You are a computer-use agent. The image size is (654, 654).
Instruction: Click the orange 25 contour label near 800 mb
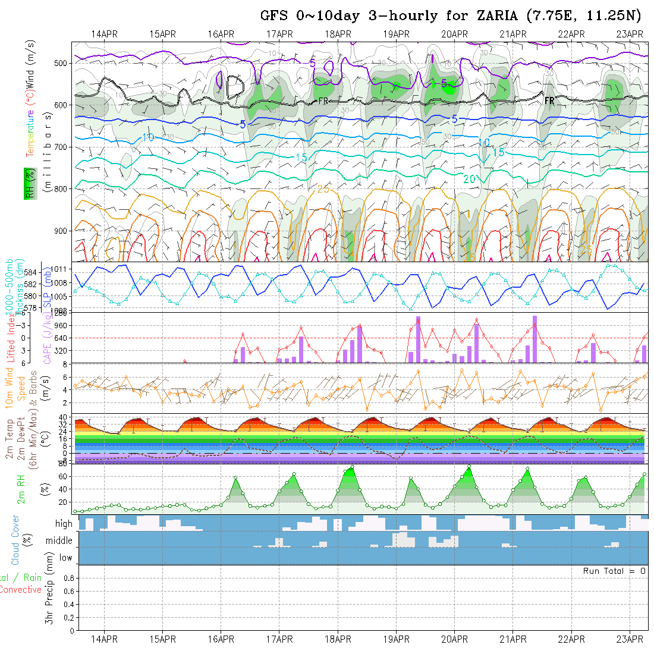coord(323,189)
